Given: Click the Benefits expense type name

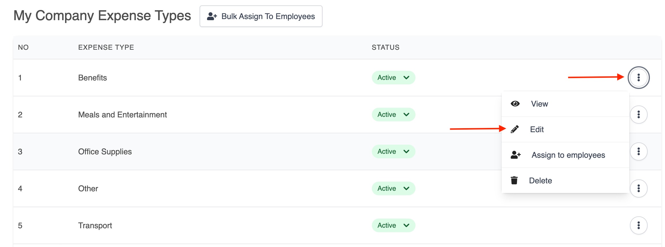Looking at the screenshot, I should click(x=92, y=78).
